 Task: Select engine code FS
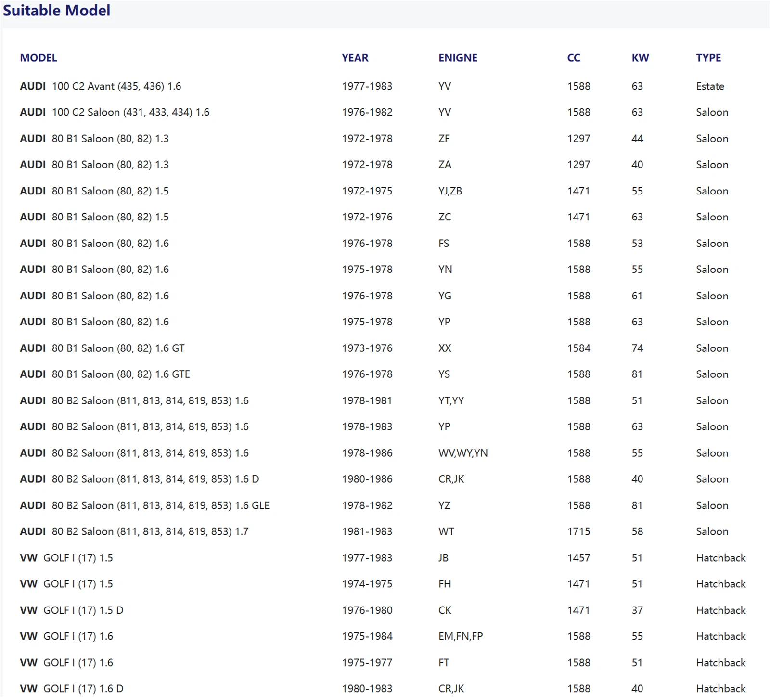tap(443, 244)
